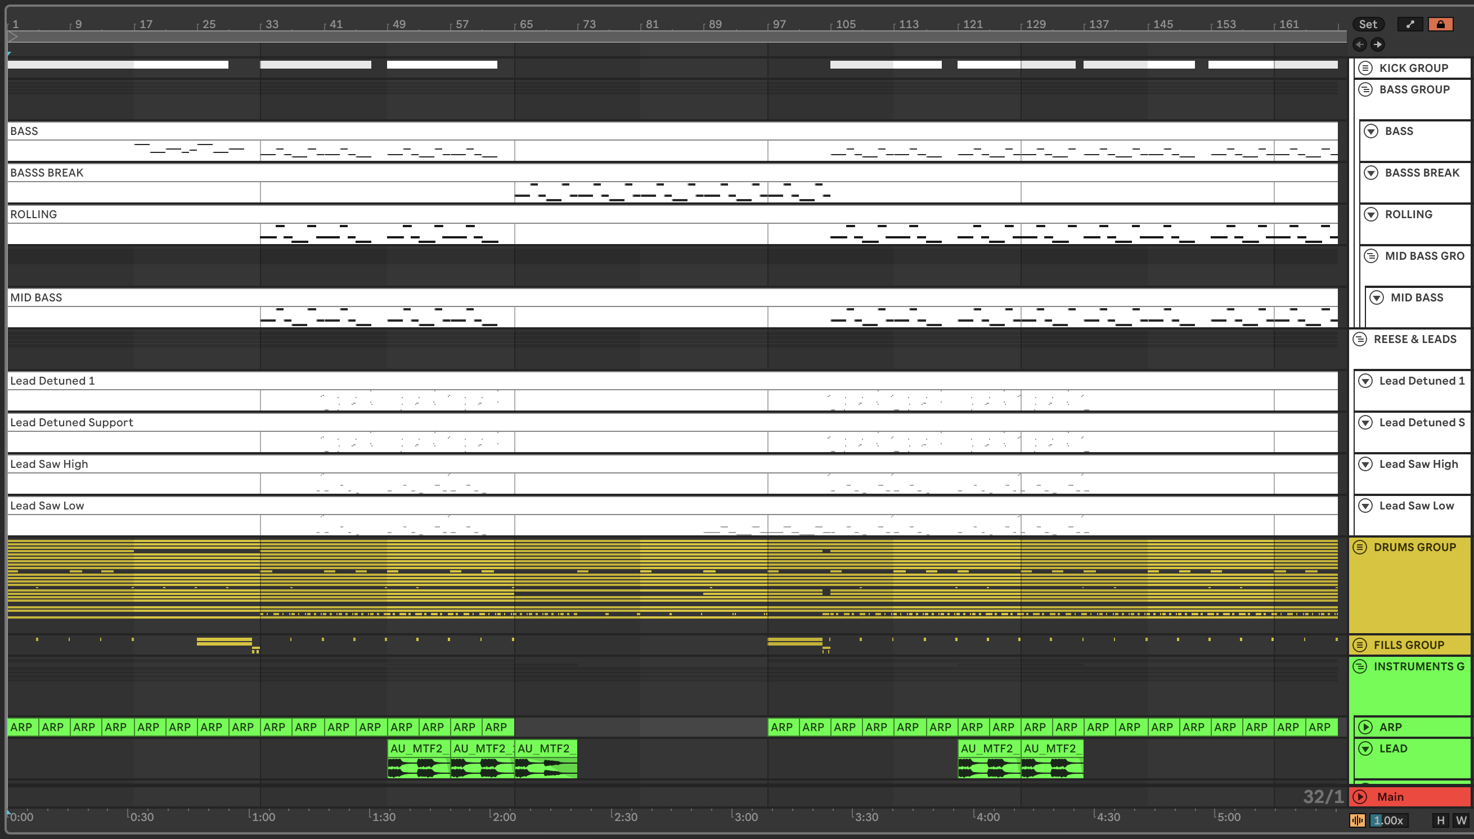Toggle the automation mode button
Screen dimensions: 1474x839
(1409, 24)
